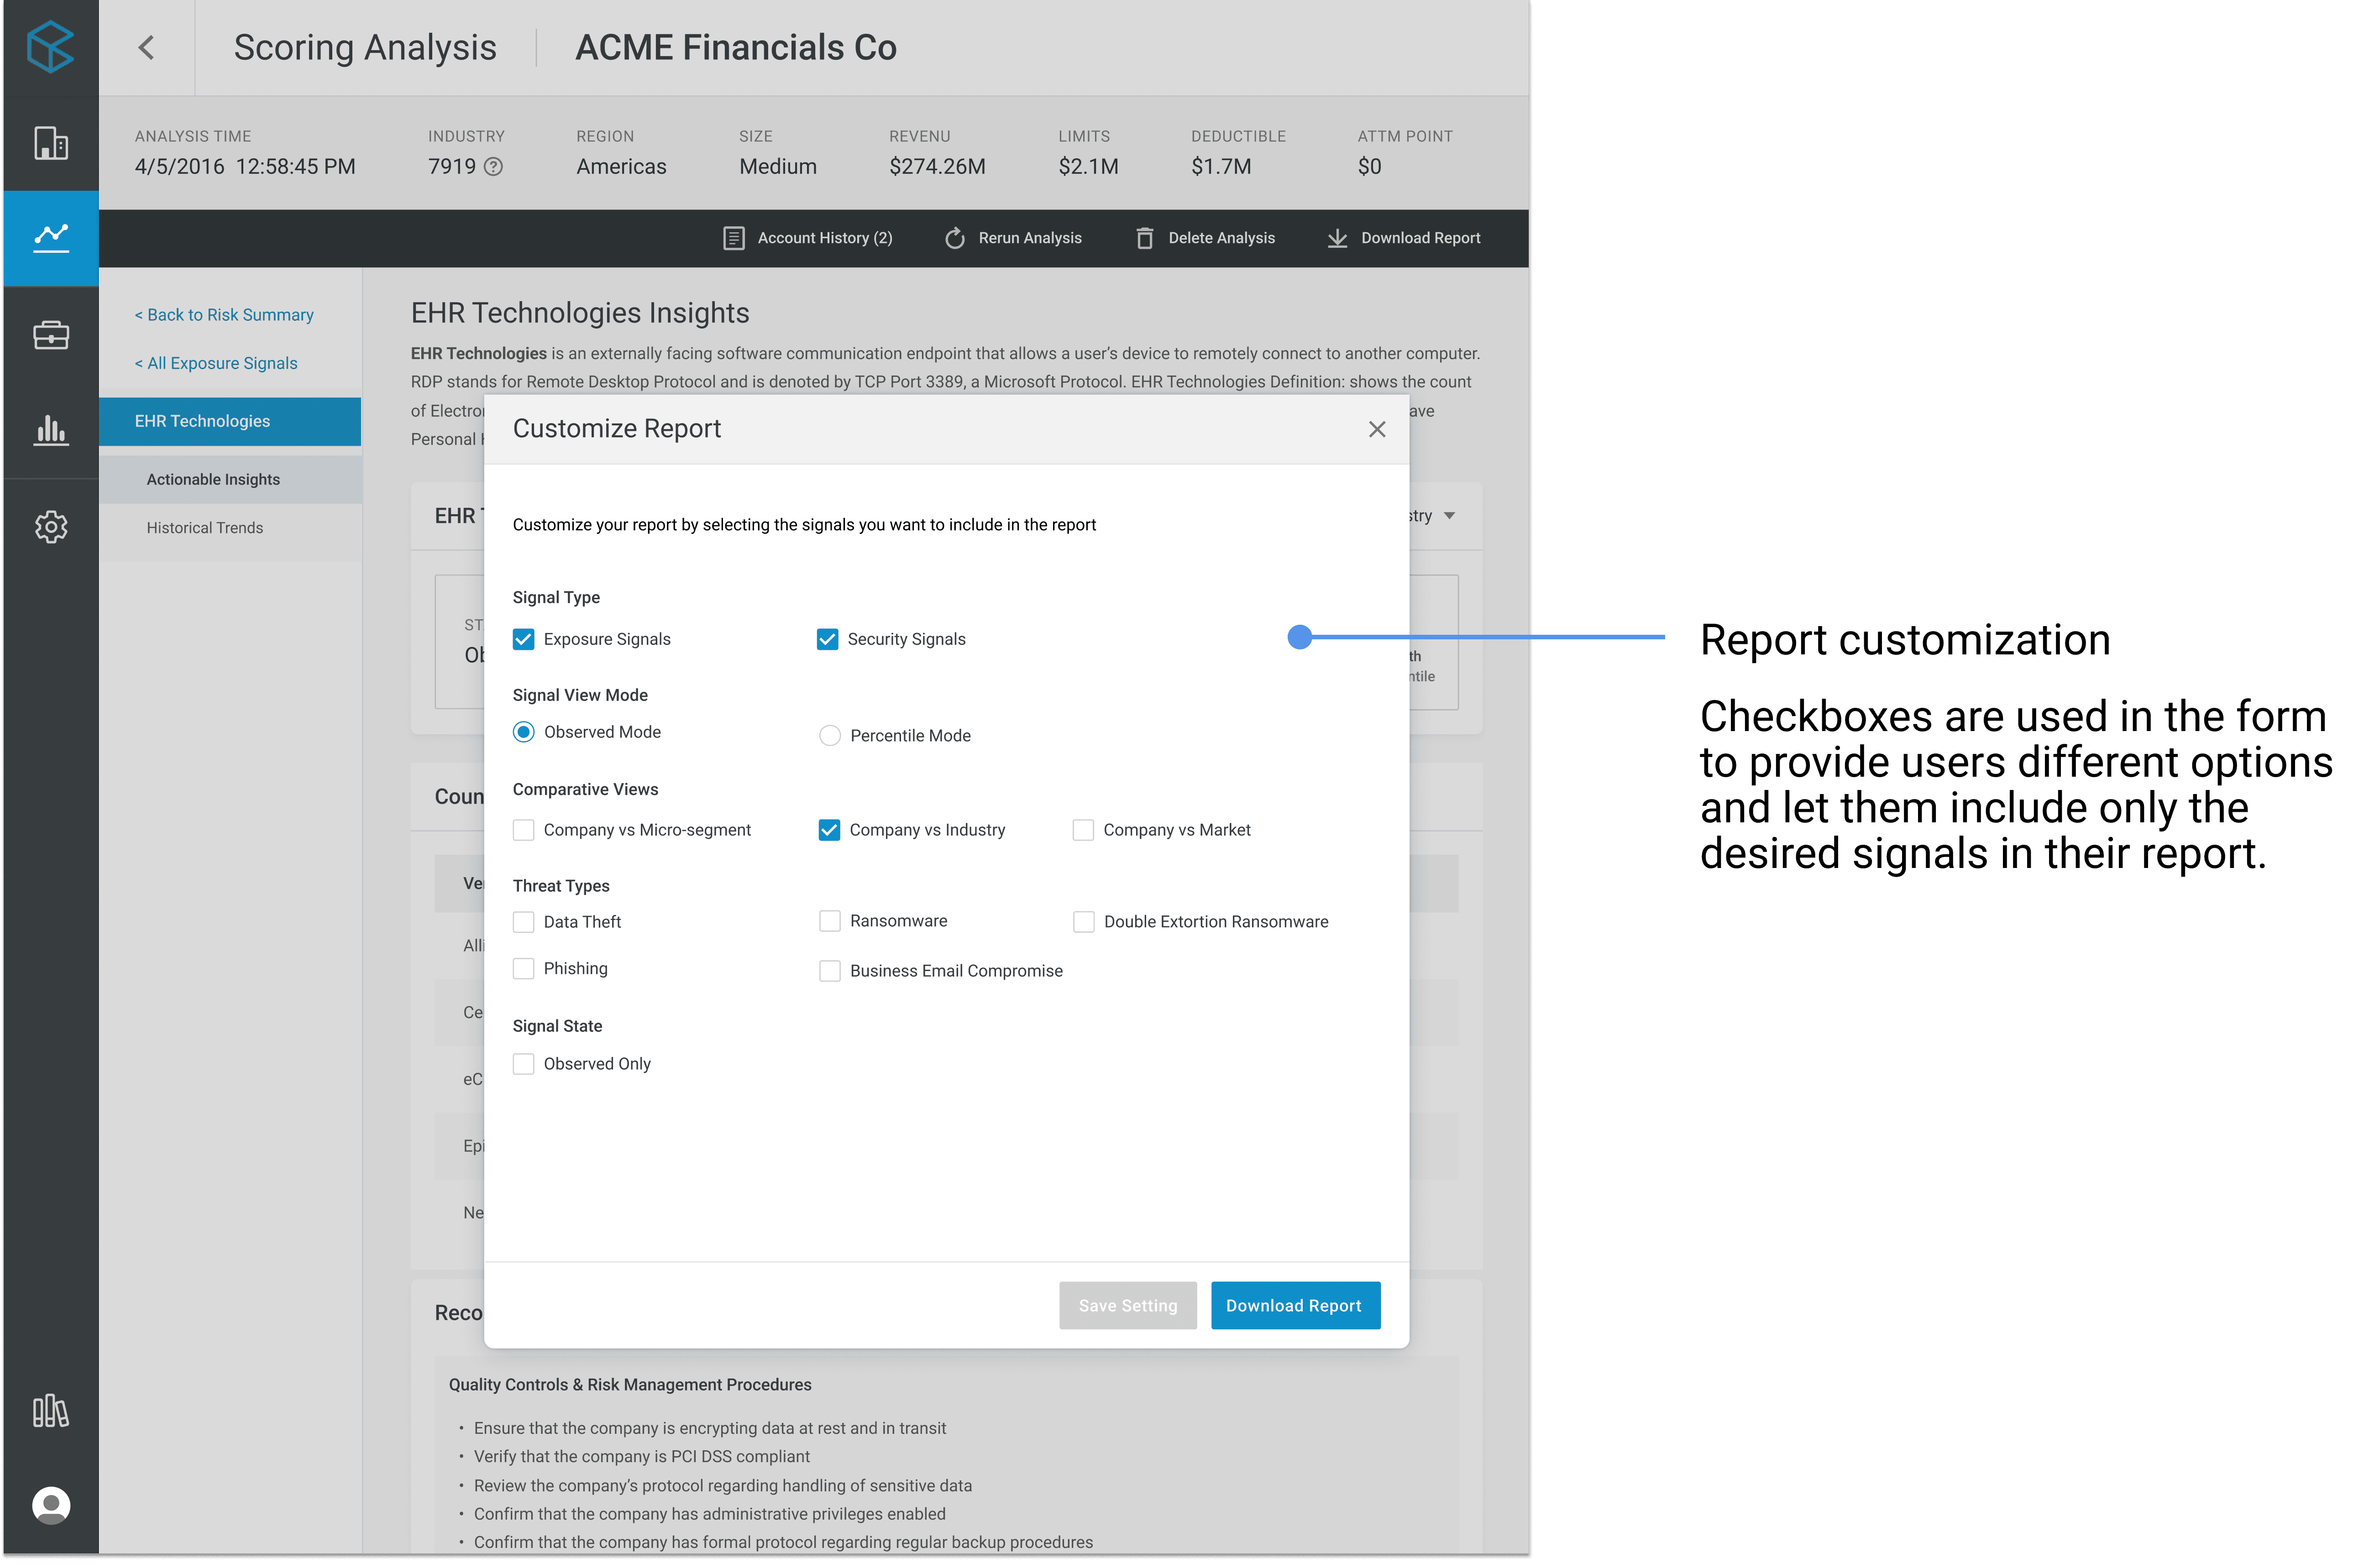Click the Scoring Analysis header title
This screenshot has width=2369, height=1568.
(365, 47)
